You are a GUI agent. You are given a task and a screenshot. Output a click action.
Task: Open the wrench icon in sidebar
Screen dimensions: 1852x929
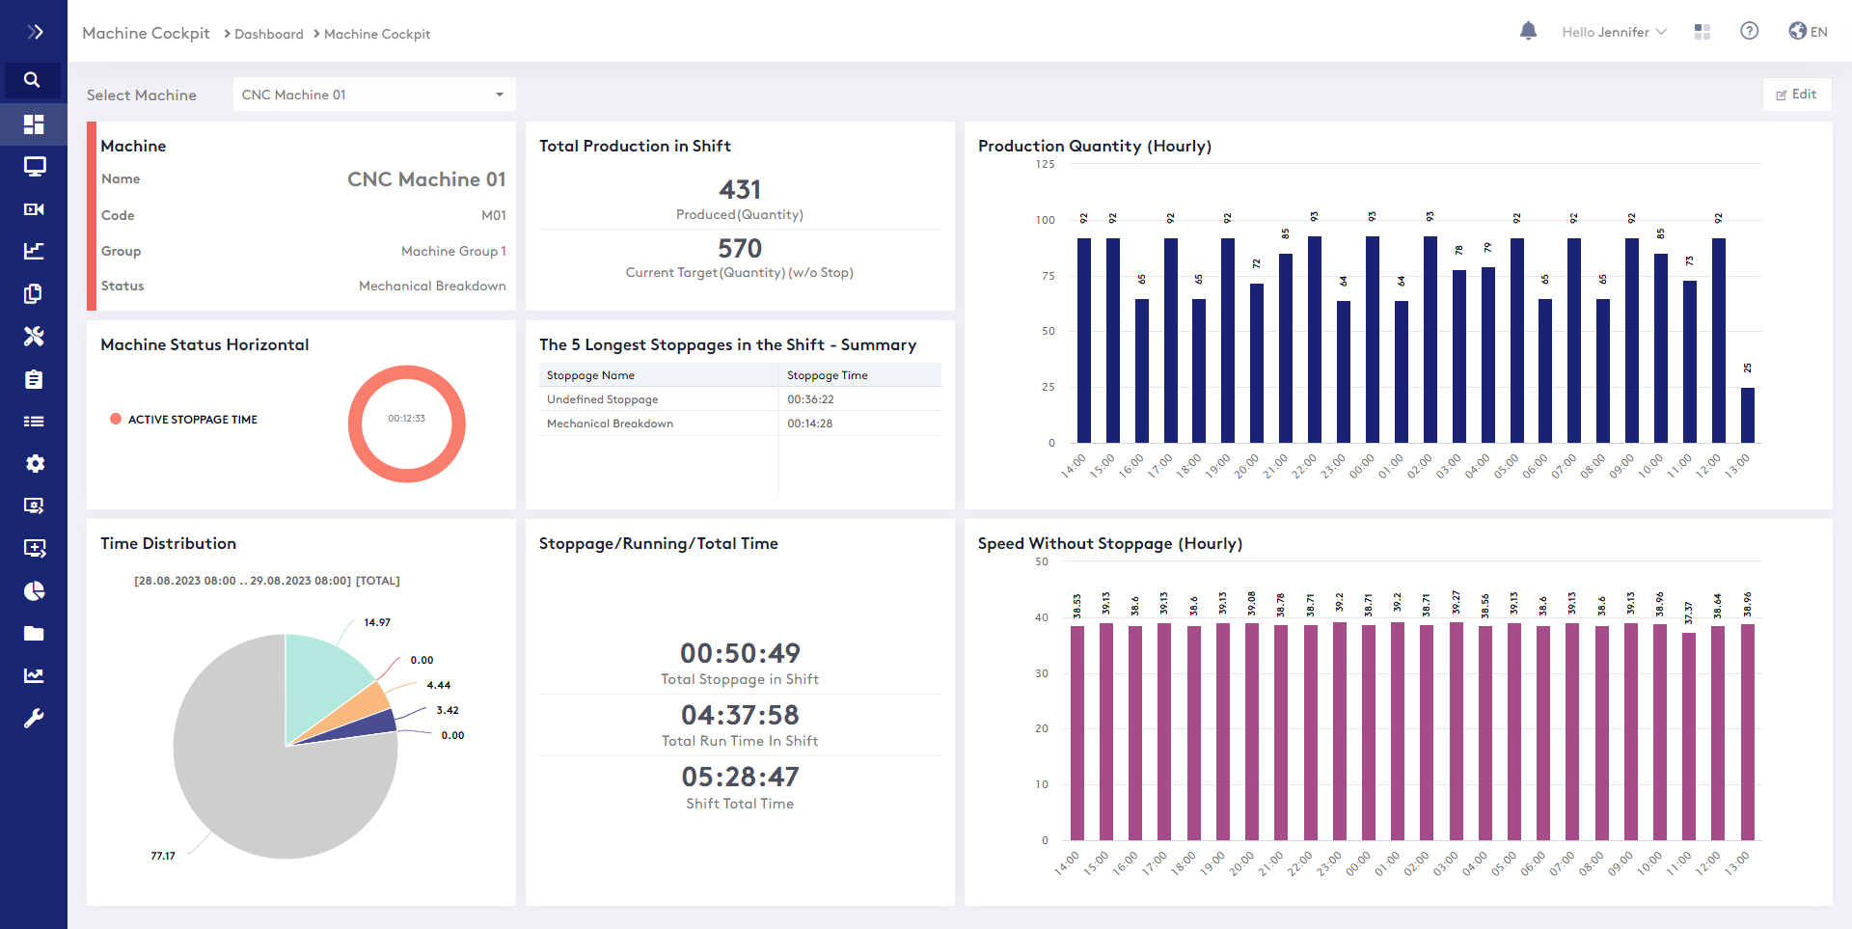tap(34, 719)
